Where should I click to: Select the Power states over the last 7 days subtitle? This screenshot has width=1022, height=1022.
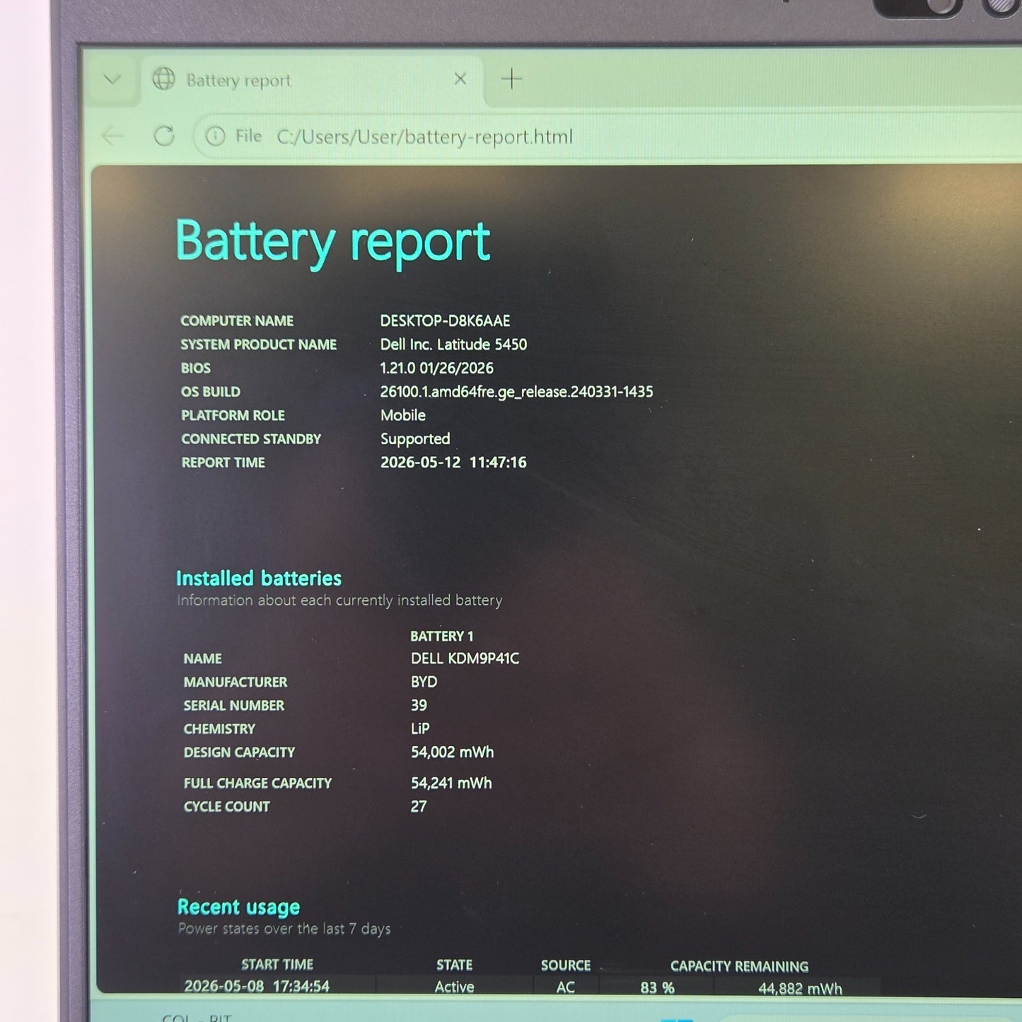click(x=284, y=929)
